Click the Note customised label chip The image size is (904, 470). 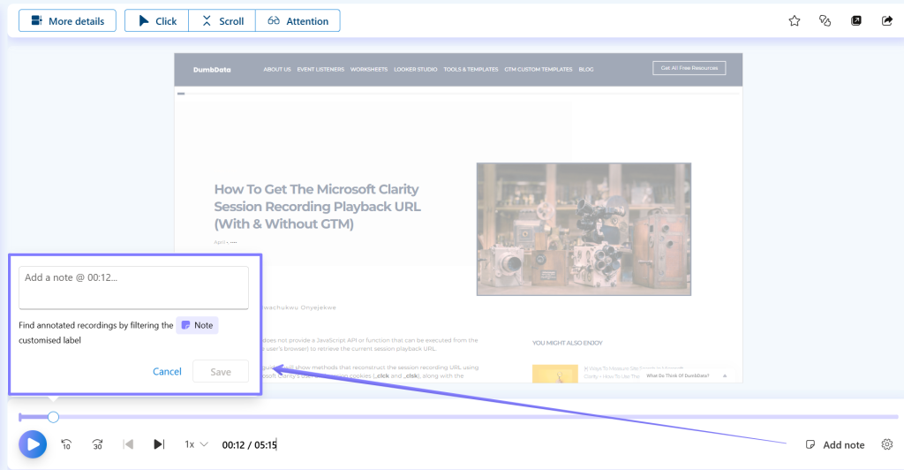(197, 325)
